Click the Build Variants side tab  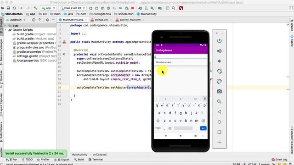click(x=1, y=132)
